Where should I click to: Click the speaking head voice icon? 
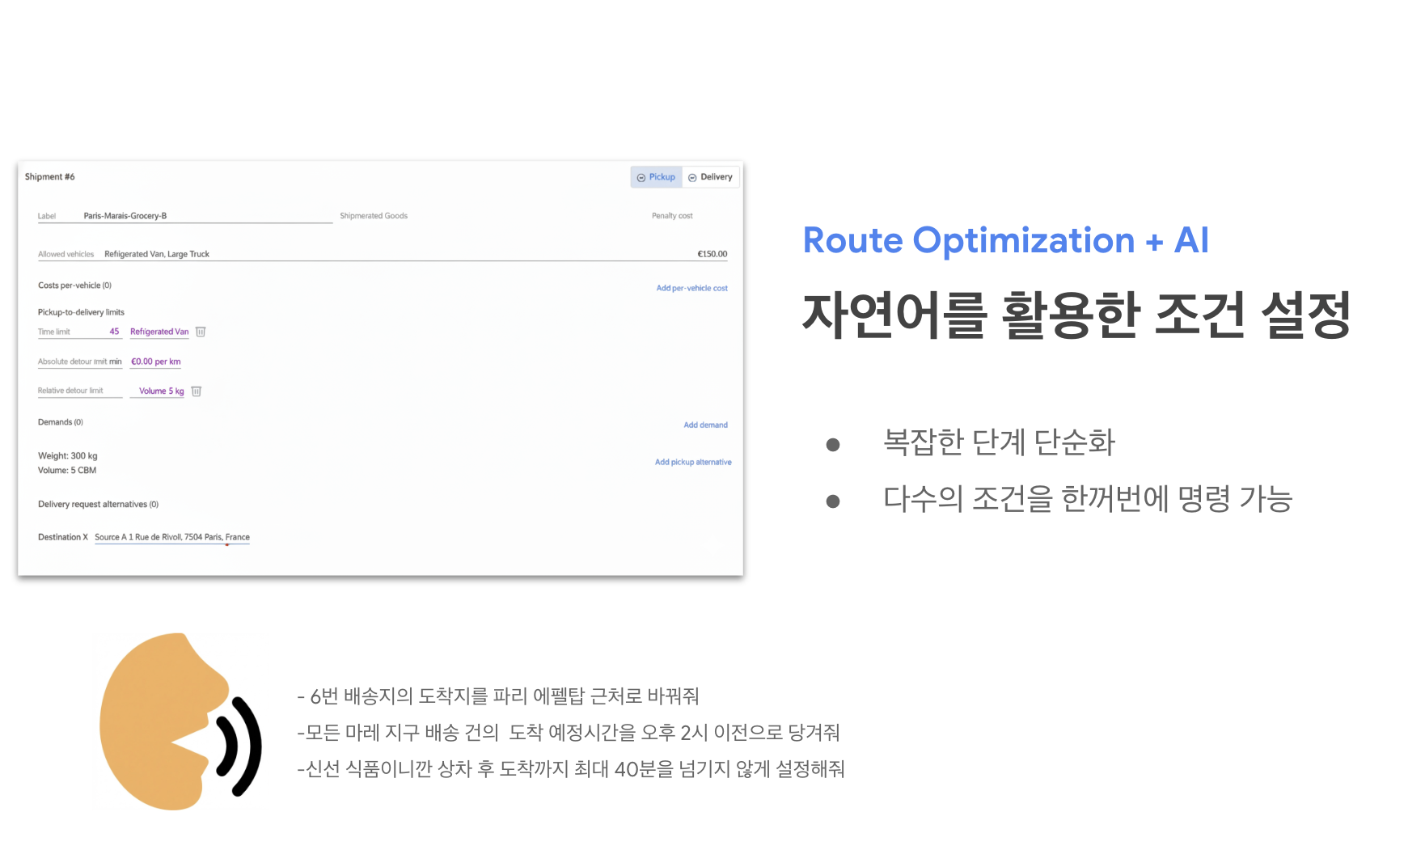[x=180, y=722]
